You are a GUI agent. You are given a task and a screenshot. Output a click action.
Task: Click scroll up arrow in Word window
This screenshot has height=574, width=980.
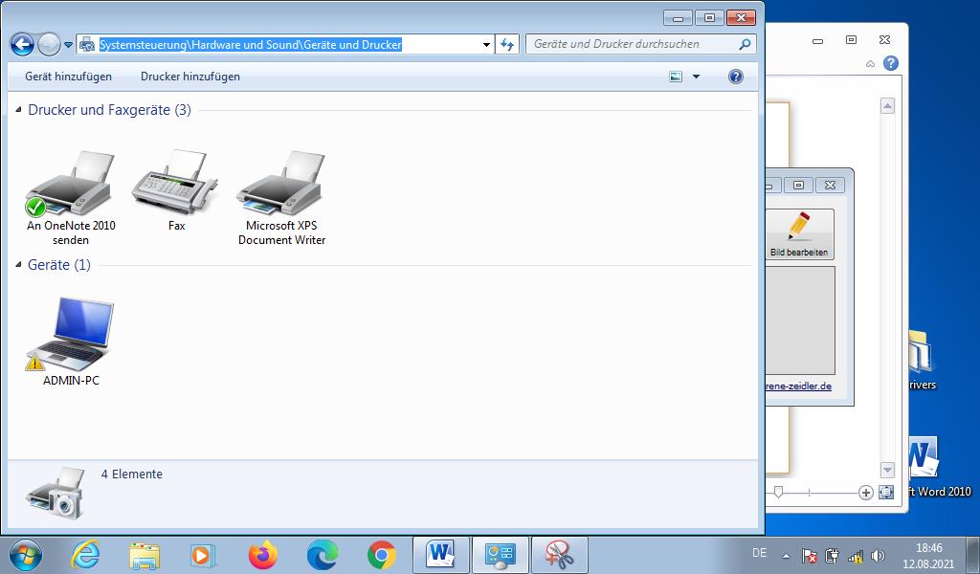pyautogui.click(x=887, y=106)
